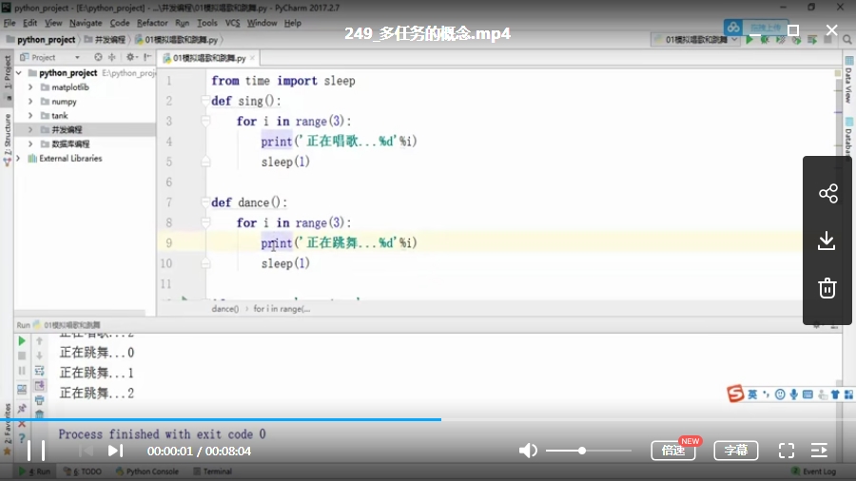Click the dance() editor breadcrumb

(224, 309)
